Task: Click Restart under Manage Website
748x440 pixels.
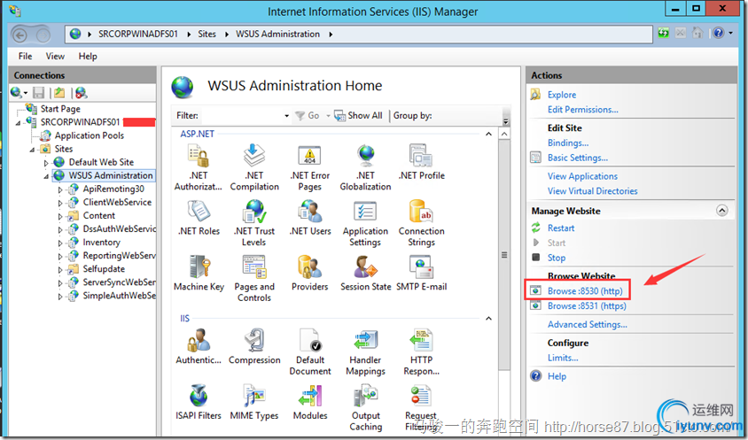Action: click(561, 228)
